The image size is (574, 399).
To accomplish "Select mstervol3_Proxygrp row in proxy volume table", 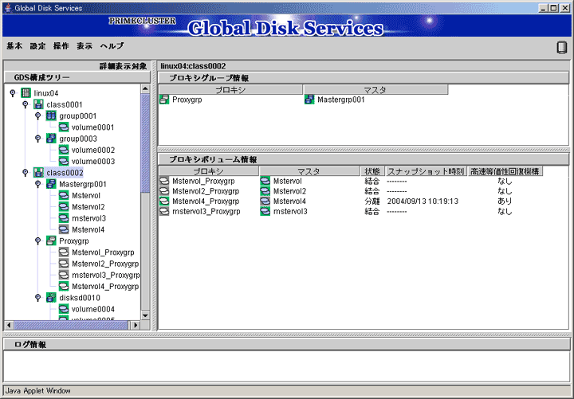I will point(351,211).
